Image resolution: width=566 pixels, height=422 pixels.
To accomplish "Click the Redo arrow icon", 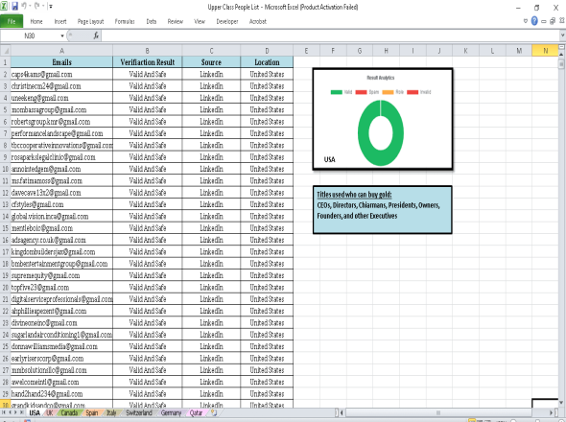I will [36, 6].
